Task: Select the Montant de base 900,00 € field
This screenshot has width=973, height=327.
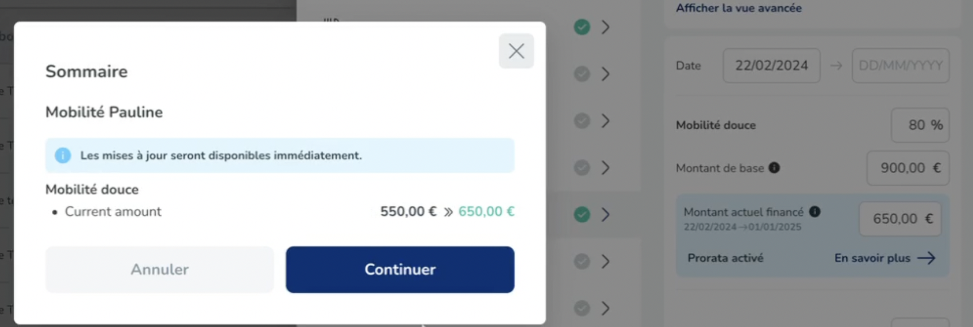Action: click(x=907, y=168)
